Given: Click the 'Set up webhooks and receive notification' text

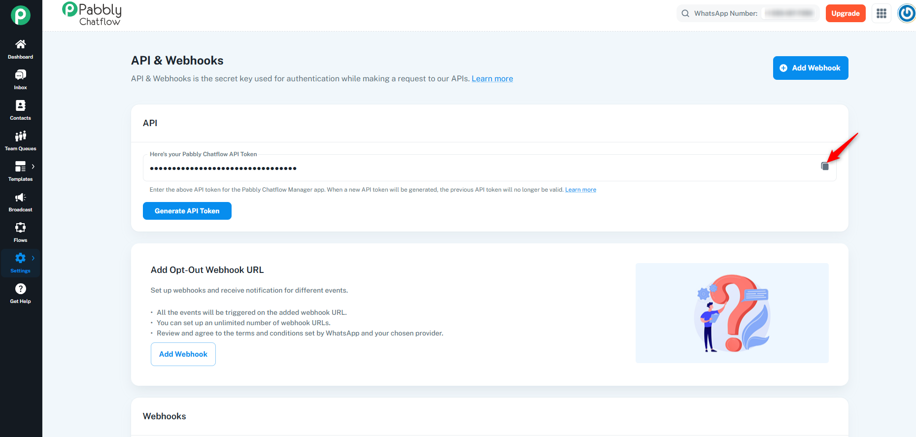Looking at the screenshot, I should pos(249,290).
